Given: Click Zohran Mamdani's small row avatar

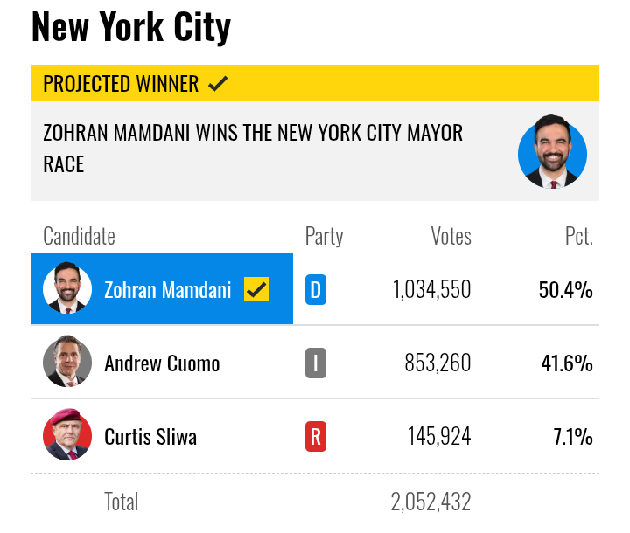Looking at the screenshot, I should 67,288.
